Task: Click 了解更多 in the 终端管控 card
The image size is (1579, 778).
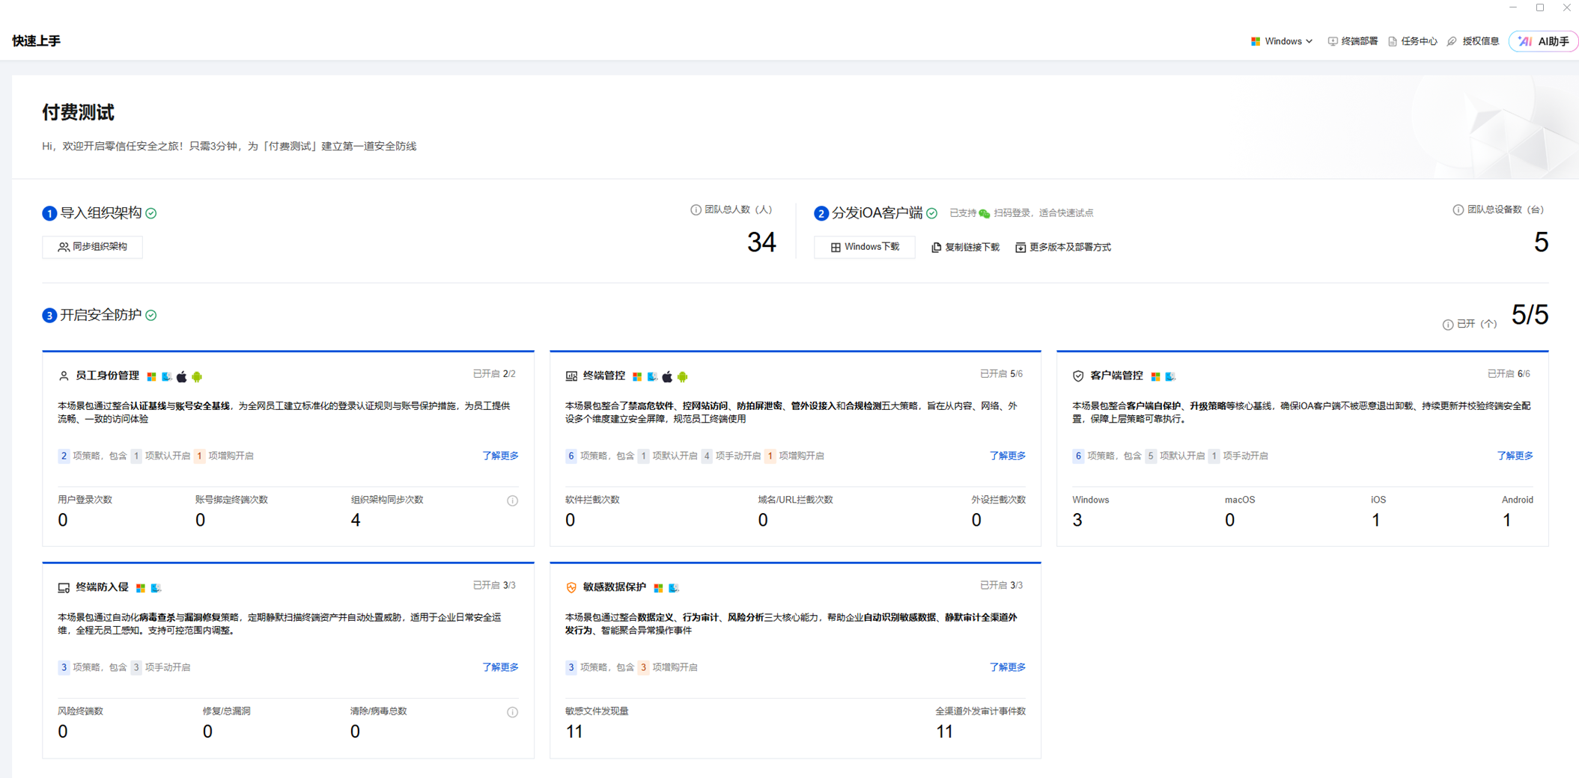Action: pyautogui.click(x=1007, y=456)
